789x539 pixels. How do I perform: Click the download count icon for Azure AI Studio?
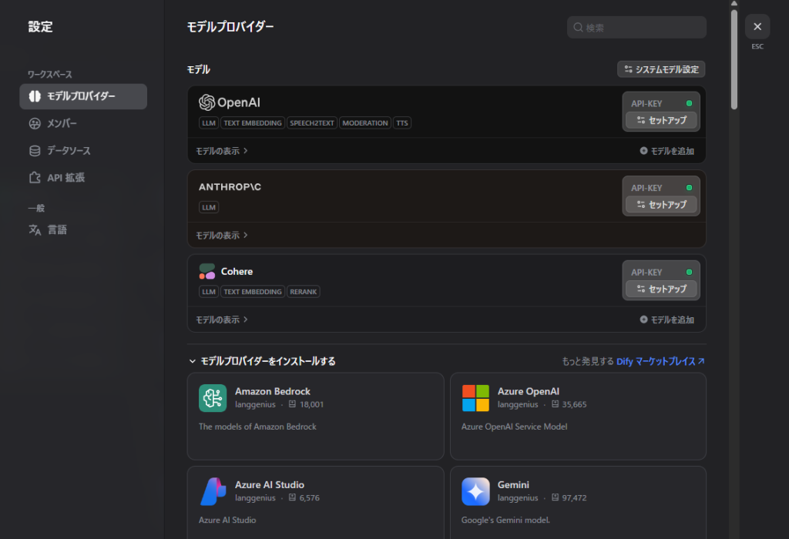pos(292,497)
